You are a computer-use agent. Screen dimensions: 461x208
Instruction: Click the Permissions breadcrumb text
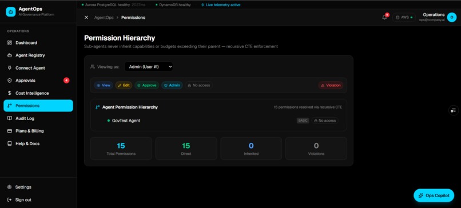tap(133, 18)
